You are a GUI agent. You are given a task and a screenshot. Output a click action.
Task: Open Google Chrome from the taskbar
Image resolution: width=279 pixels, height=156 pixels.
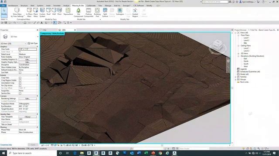coord(160,153)
